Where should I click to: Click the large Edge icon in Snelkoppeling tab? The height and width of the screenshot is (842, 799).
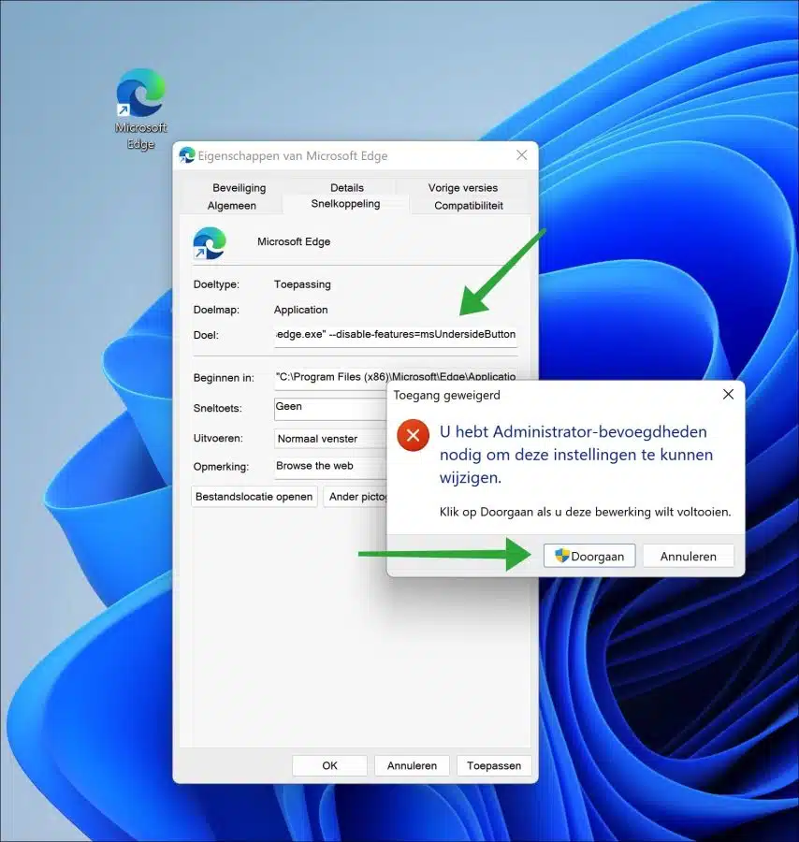pyautogui.click(x=210, y=243)
